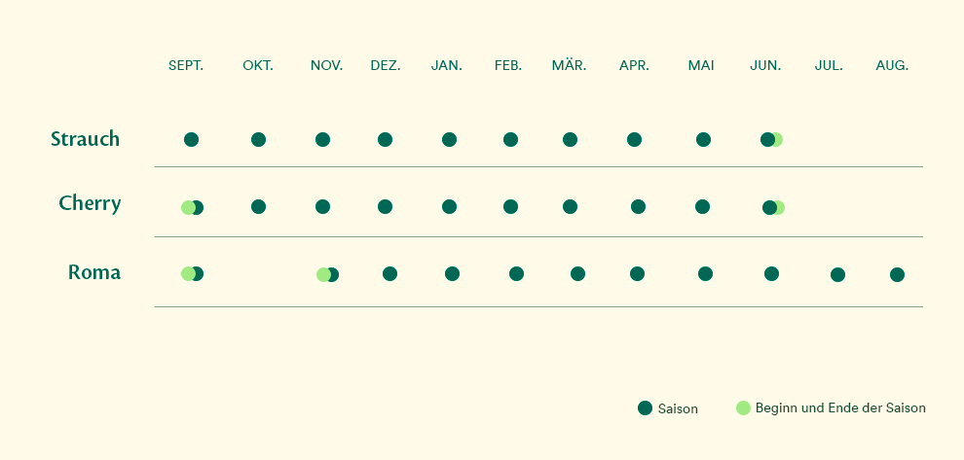Select the Roma dot under JUL.
The width and height of the screenshot is (964, 460).
pyautogui.click(x=837, y=274)
